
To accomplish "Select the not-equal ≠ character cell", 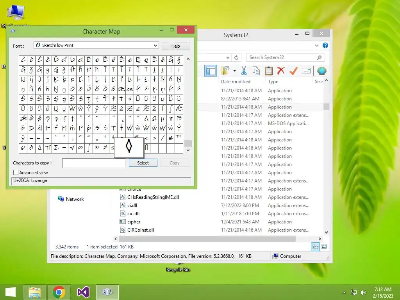I will click(x=105, y=148).
